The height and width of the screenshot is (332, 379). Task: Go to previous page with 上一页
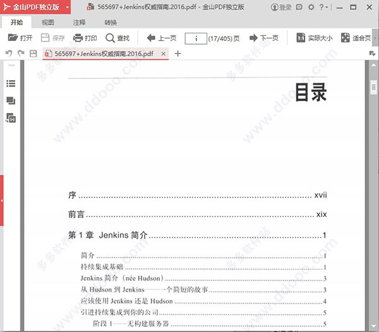[162, 38]
